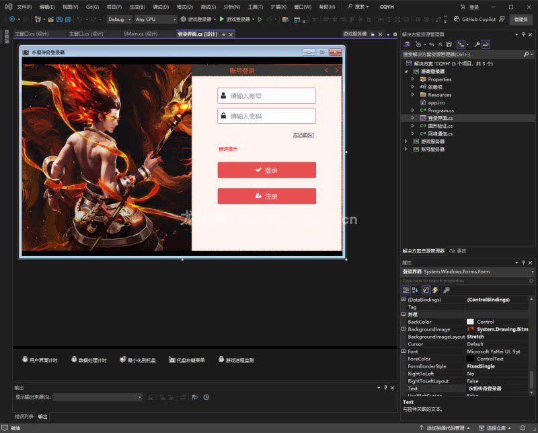
Task: Open the Debug configuration dropdown
Action: click(x=120, y=20)
